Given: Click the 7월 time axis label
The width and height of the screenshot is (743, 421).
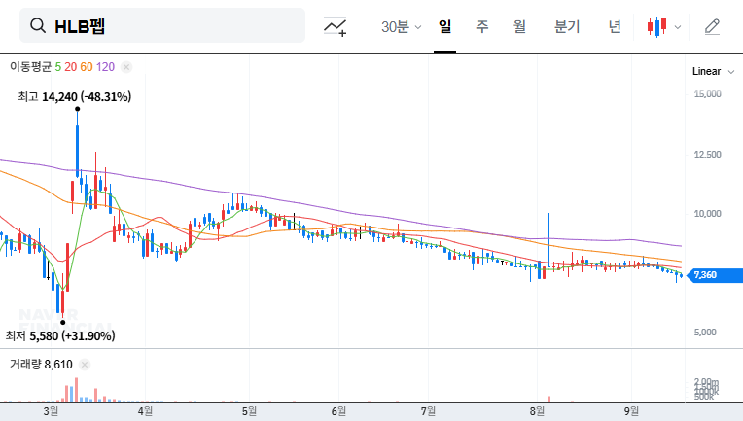Looking at the screenshot, I should click(428, 411).
